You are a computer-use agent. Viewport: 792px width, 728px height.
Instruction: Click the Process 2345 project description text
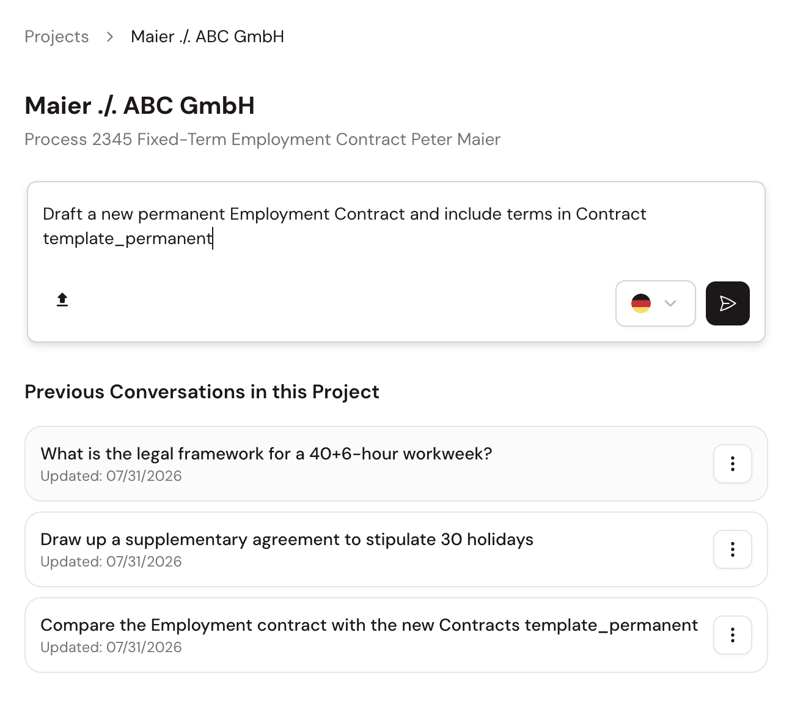point(262,139)
